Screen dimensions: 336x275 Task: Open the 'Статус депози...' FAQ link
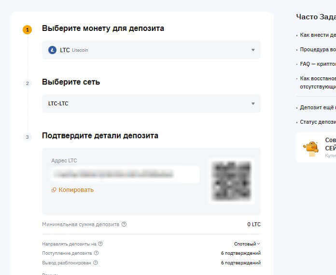(x=317, y=122)
